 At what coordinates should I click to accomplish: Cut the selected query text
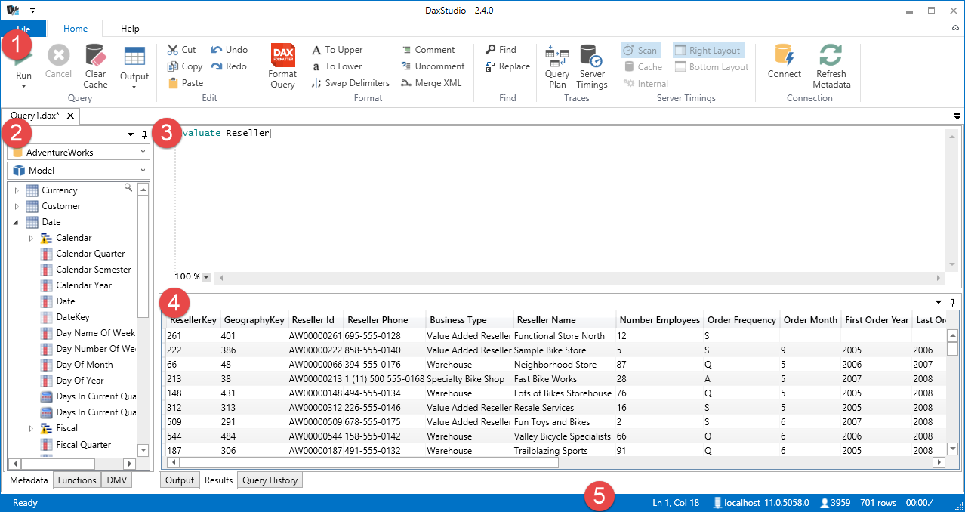tap(181, 50)
